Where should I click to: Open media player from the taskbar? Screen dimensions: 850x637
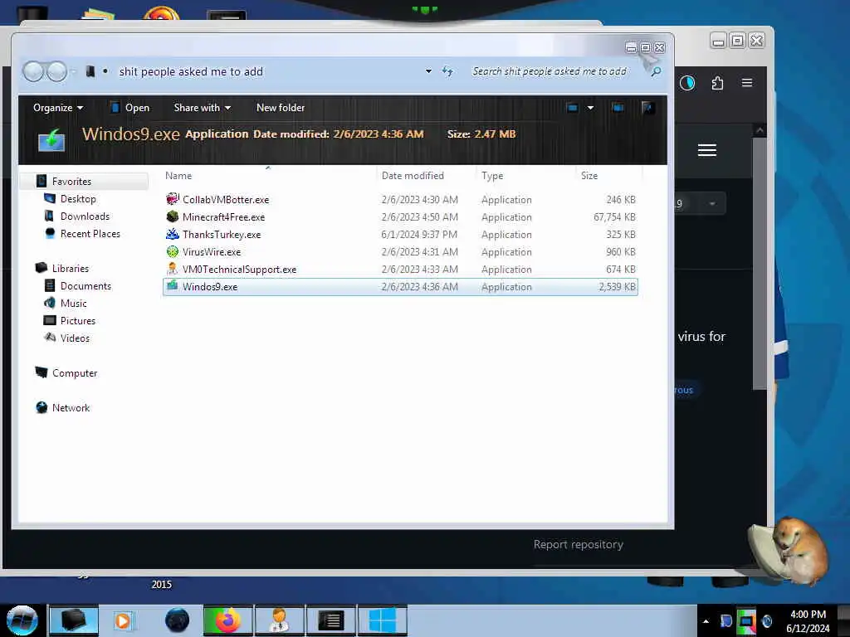click(124, 620)
